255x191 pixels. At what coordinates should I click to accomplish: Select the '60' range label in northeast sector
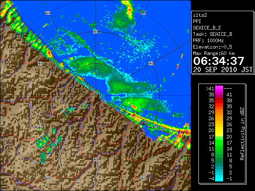coord(143,13)
